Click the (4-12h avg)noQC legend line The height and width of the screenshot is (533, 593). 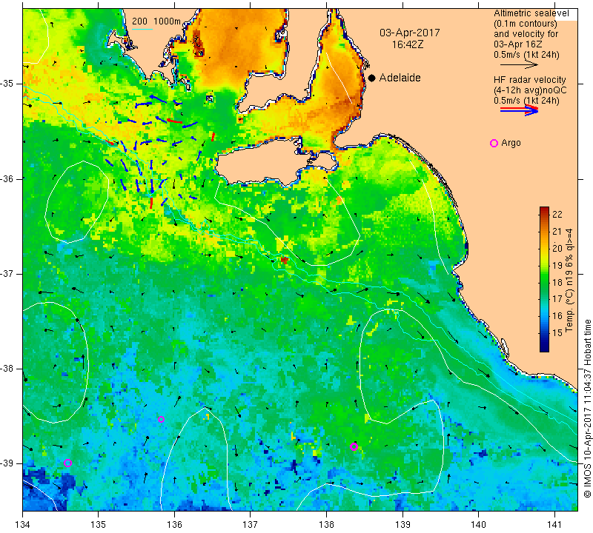click(x=530, y=90)
